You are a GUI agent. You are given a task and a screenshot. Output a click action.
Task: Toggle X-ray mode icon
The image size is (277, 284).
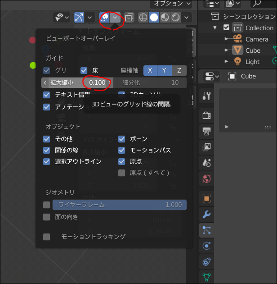tap(129, 18)
